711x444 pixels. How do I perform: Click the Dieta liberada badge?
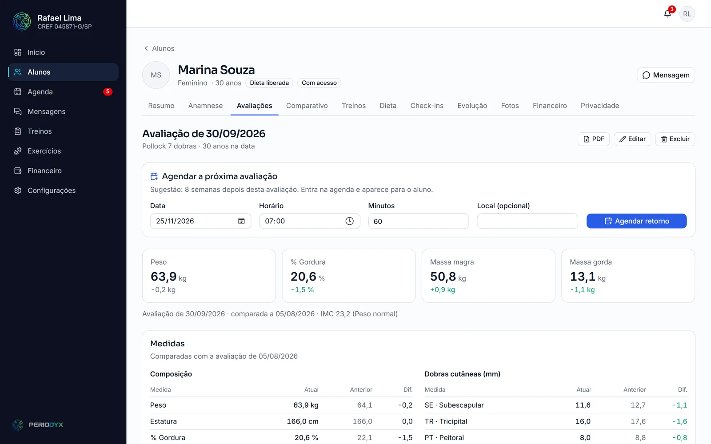tap(269, 83)
